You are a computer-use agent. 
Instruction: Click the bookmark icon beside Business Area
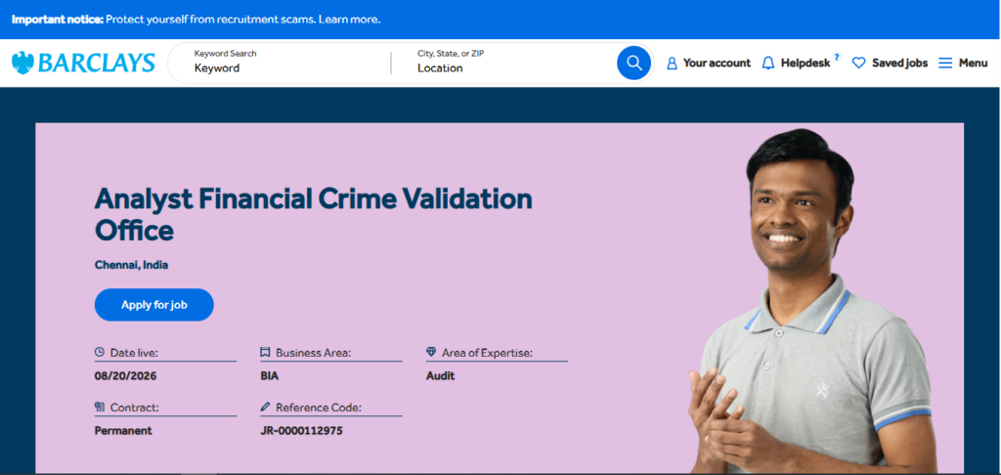click(266, 352)
